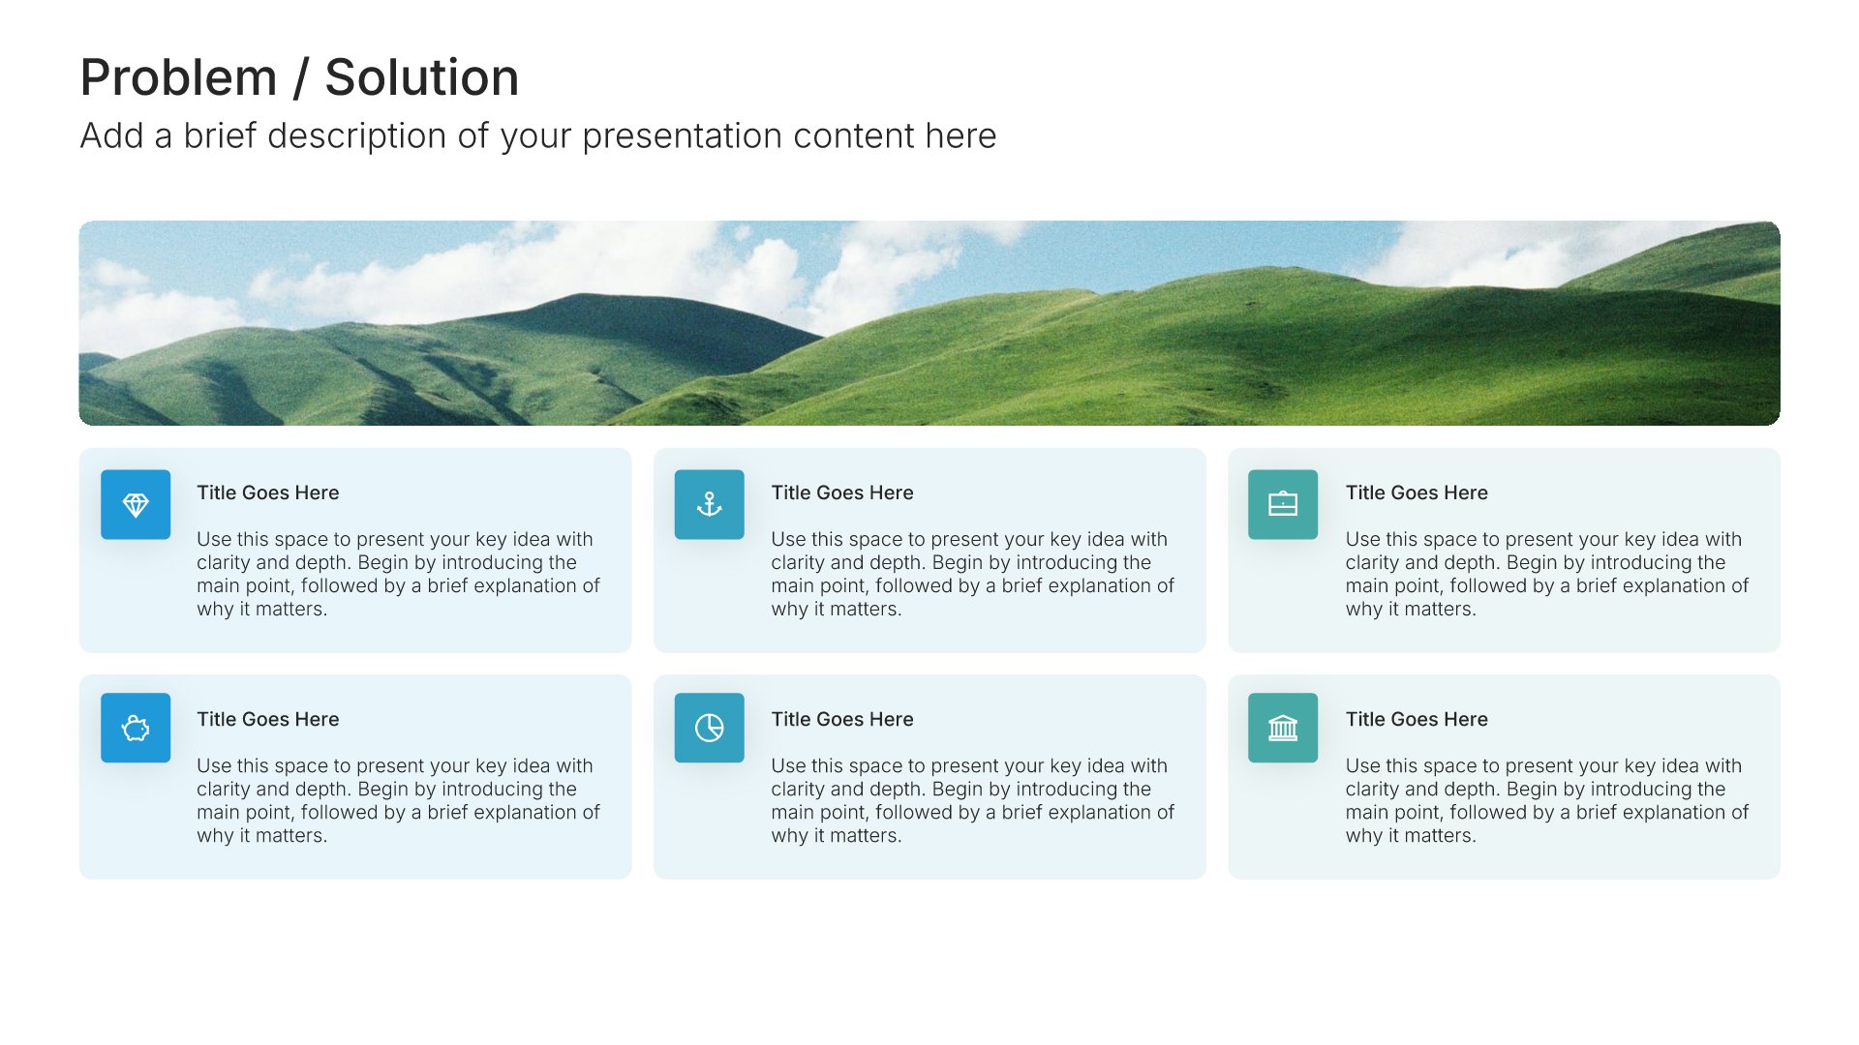Select the title beside the pie chart icon
The image size is (1859, 1045).
click(842, 719)
